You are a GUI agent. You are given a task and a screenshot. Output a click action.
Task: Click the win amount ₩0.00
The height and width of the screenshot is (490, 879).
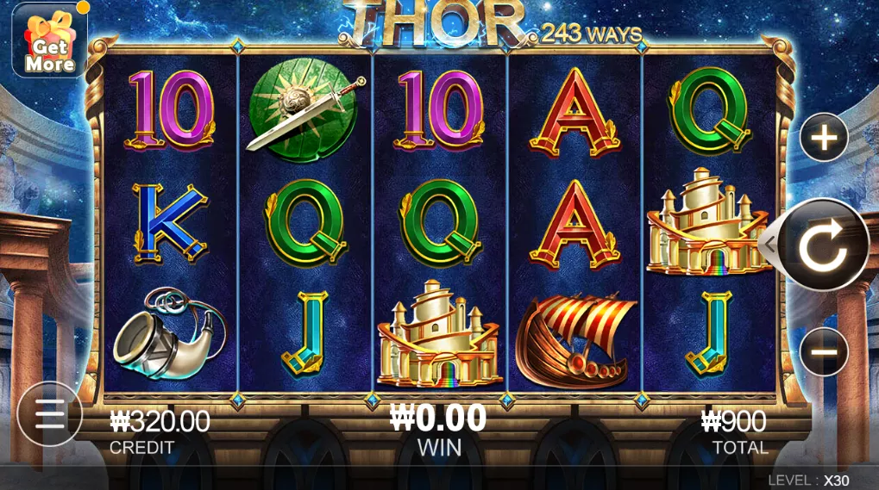click(438, 418)
